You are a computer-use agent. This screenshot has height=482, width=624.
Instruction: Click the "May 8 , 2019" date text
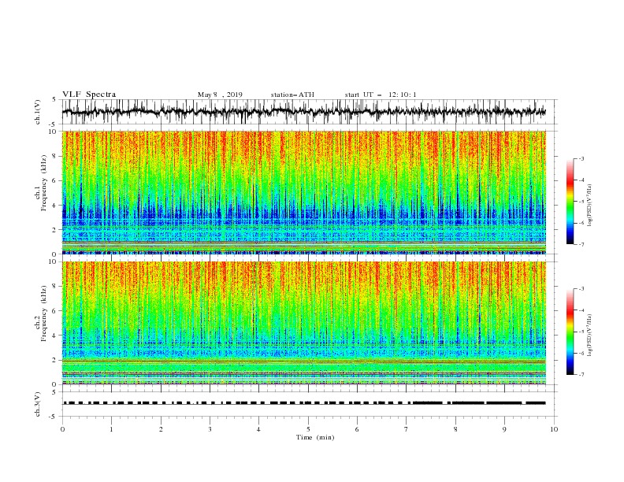pos(220,95)
